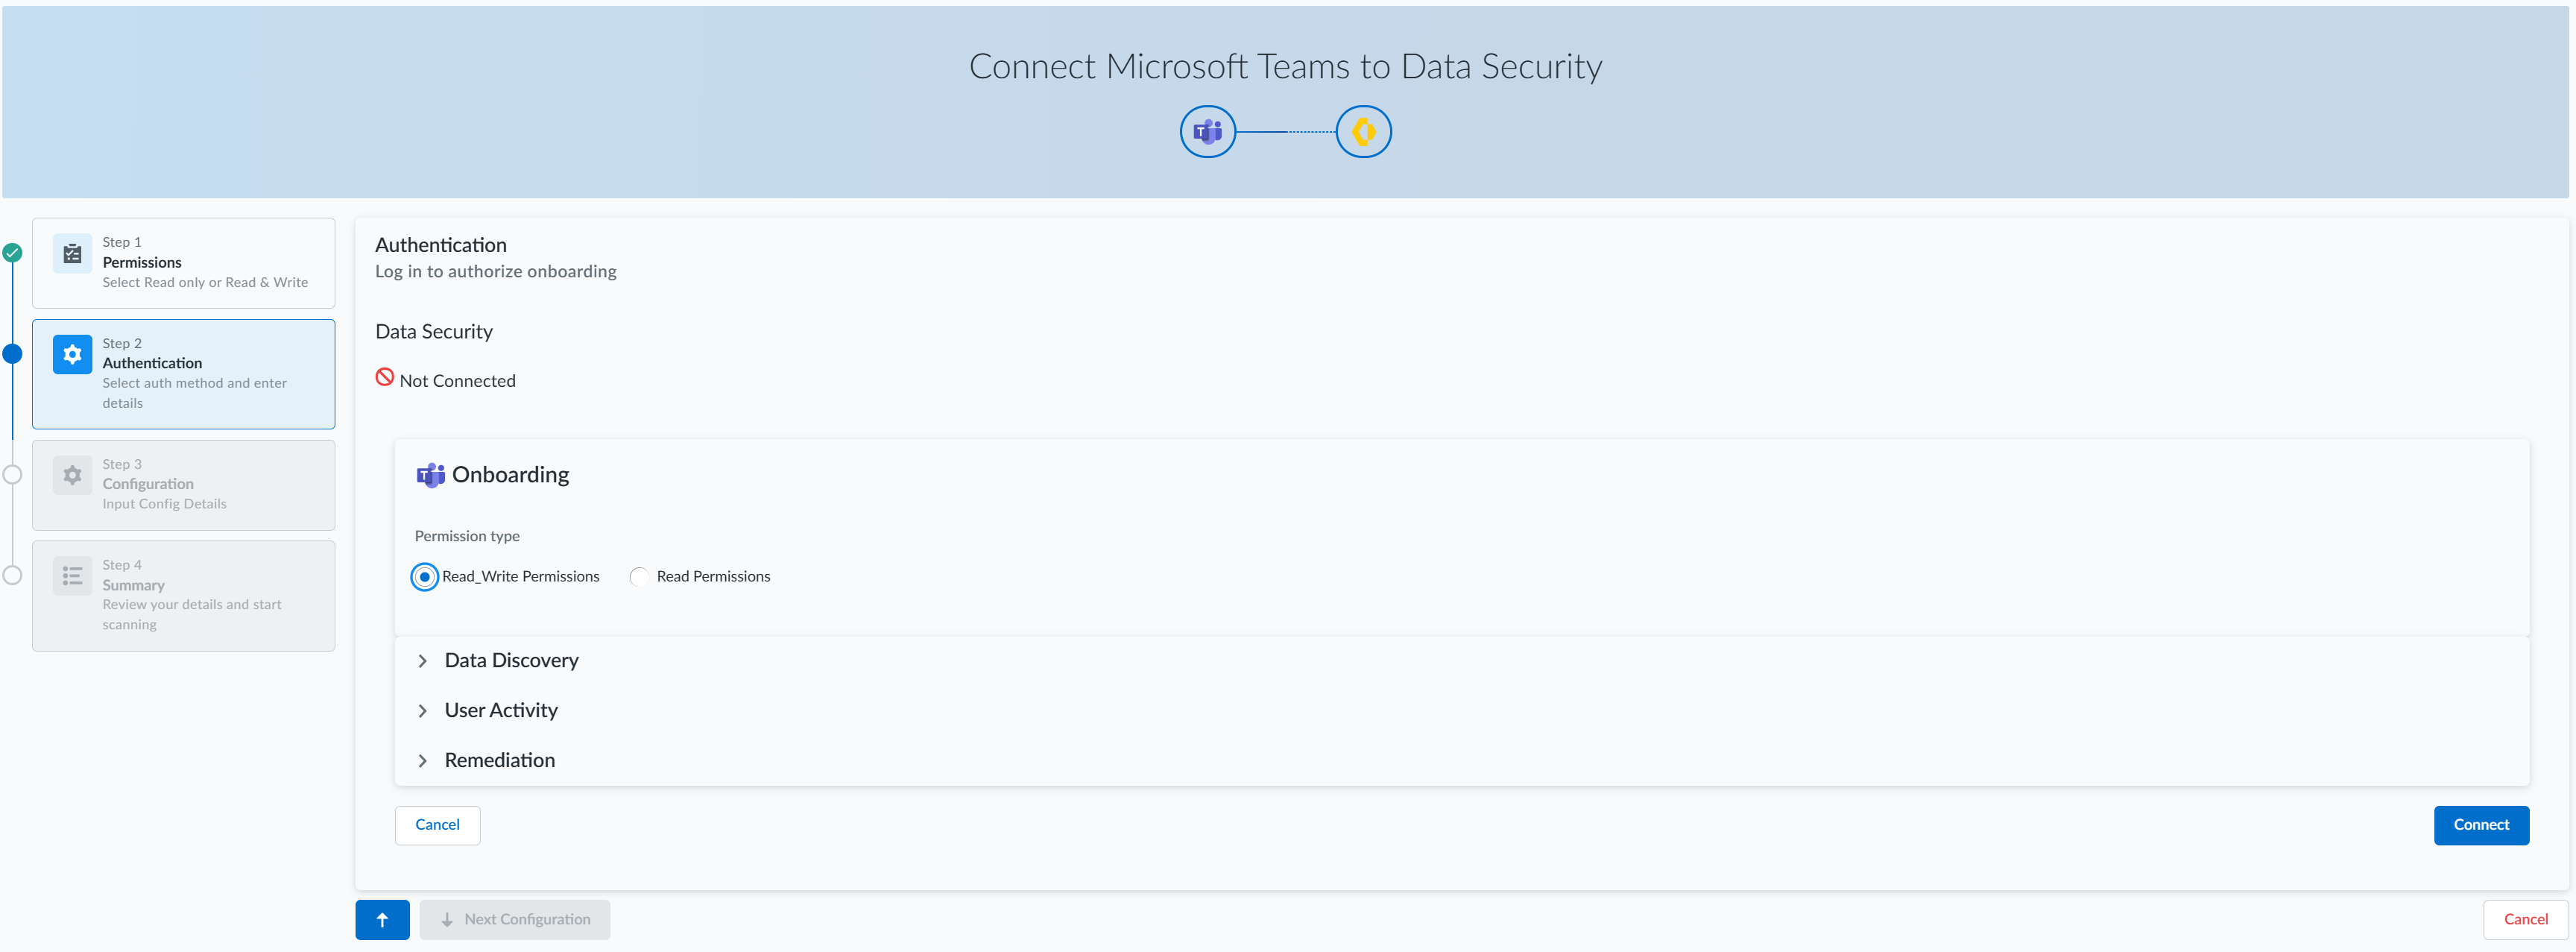Go to Step 1 Permissions
The image size is (2576, 952).
pyautogui.click(x=184, y=263)
